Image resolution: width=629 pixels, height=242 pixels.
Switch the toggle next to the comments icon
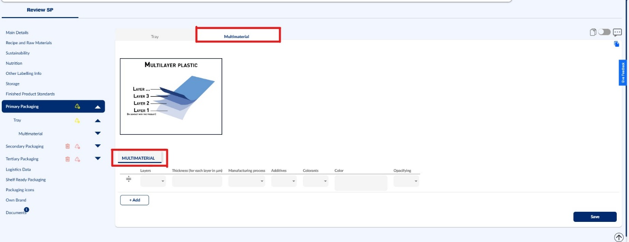tap(604, 32)
